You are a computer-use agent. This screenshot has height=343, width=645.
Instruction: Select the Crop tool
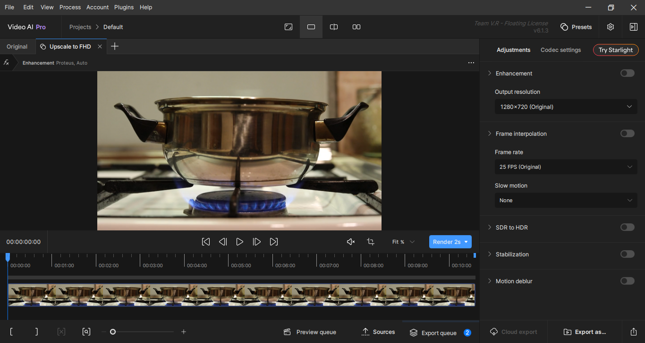coord(371,242)
